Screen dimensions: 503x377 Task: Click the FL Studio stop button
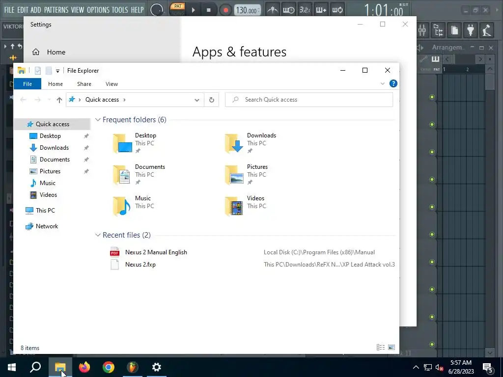(x=208, y=10)
